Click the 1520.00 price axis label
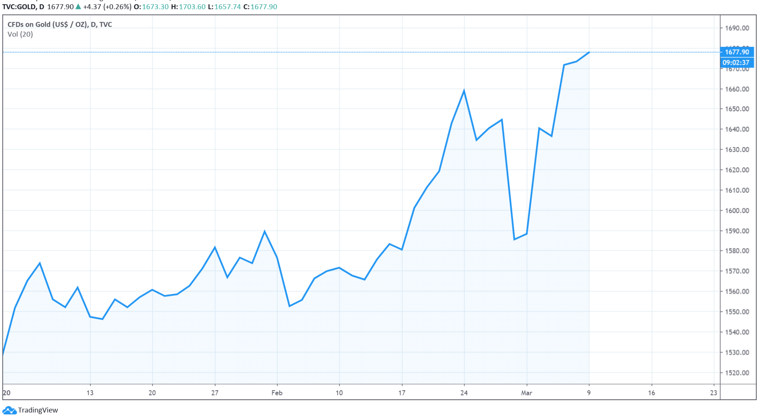Screen dimensions: 759x419 737,373
